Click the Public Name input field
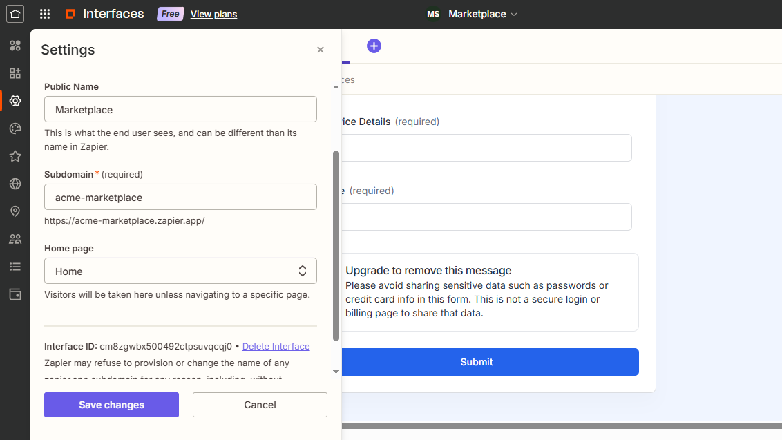 tap(180, 109)
